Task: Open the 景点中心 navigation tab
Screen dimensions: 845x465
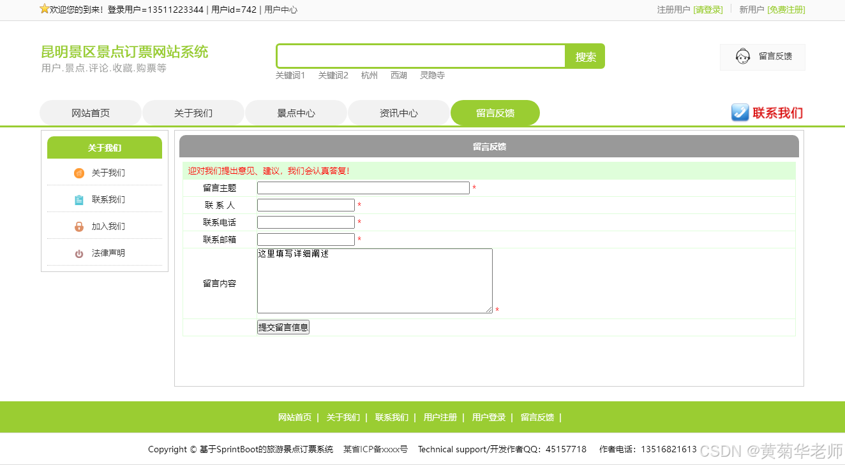Action: pyautogui.click(x=295, y=112)
